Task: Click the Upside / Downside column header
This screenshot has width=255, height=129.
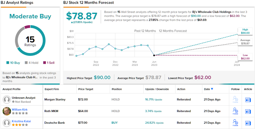Action: point(157,89)
